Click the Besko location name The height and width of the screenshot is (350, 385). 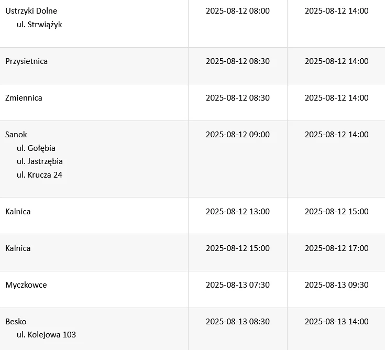(16, 322)
